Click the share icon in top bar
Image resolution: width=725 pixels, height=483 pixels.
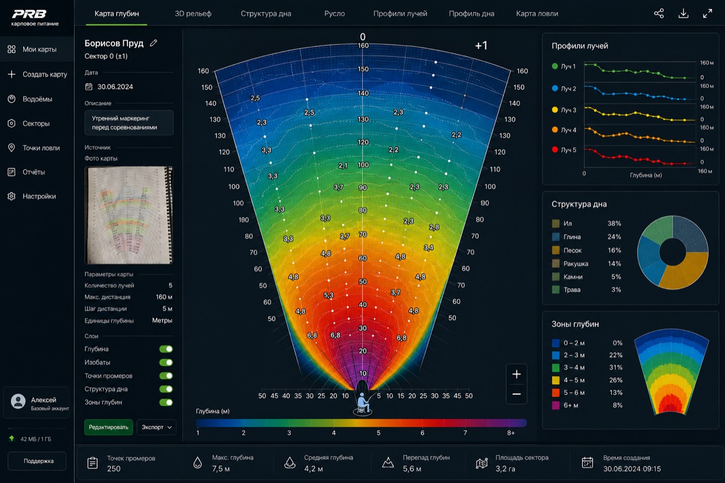pyautogui.click(x=659, y=14)
